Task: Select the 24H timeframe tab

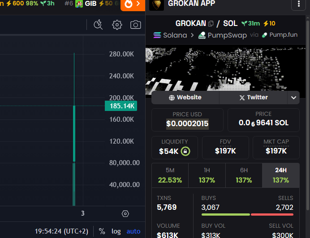Action: click(281, 175)
